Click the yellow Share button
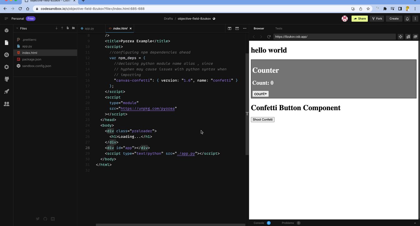The image size is (420, 226). (360, 19)
